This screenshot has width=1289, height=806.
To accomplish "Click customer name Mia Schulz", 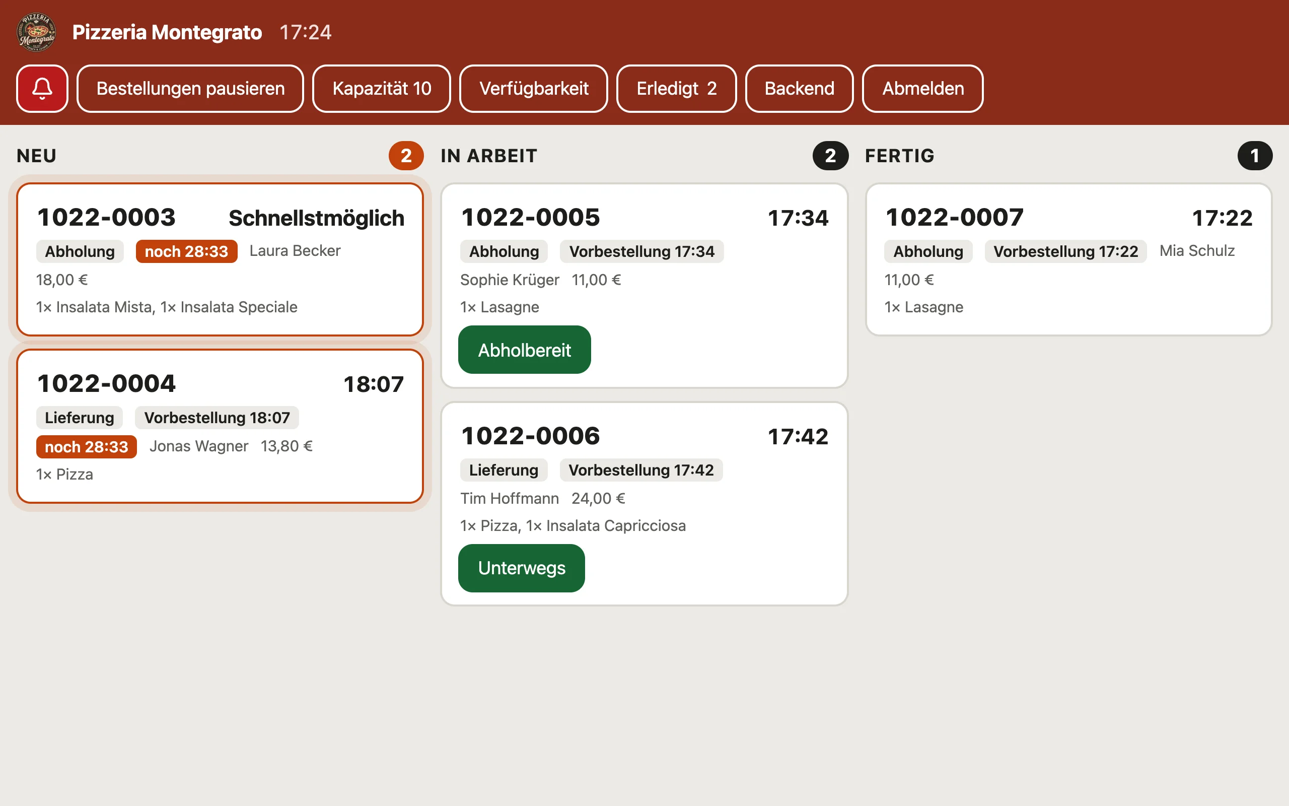I will coord(1197,250).
